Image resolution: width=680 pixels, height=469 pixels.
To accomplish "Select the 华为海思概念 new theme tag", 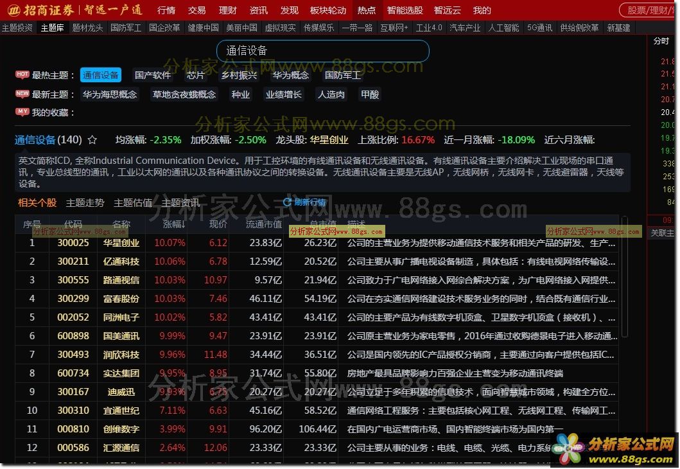I will [x=110, y=94].
